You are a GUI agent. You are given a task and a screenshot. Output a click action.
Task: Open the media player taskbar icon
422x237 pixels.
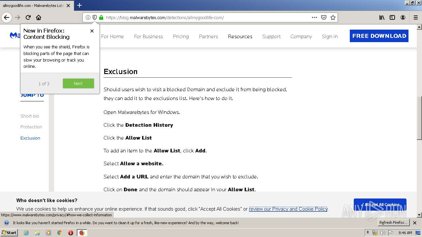pos(48,233)
